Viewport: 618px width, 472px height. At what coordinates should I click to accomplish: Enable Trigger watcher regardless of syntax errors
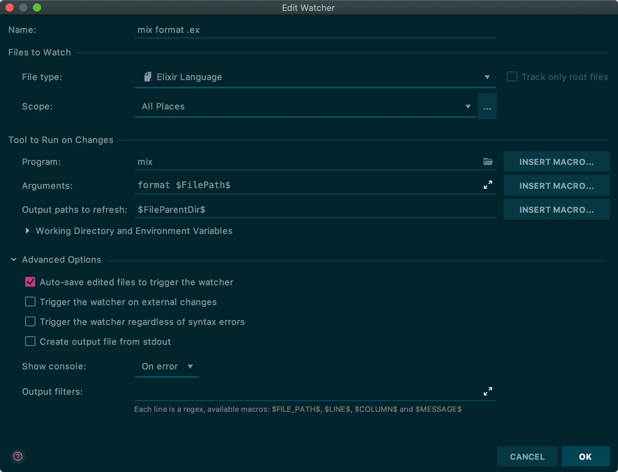(30, 322)
